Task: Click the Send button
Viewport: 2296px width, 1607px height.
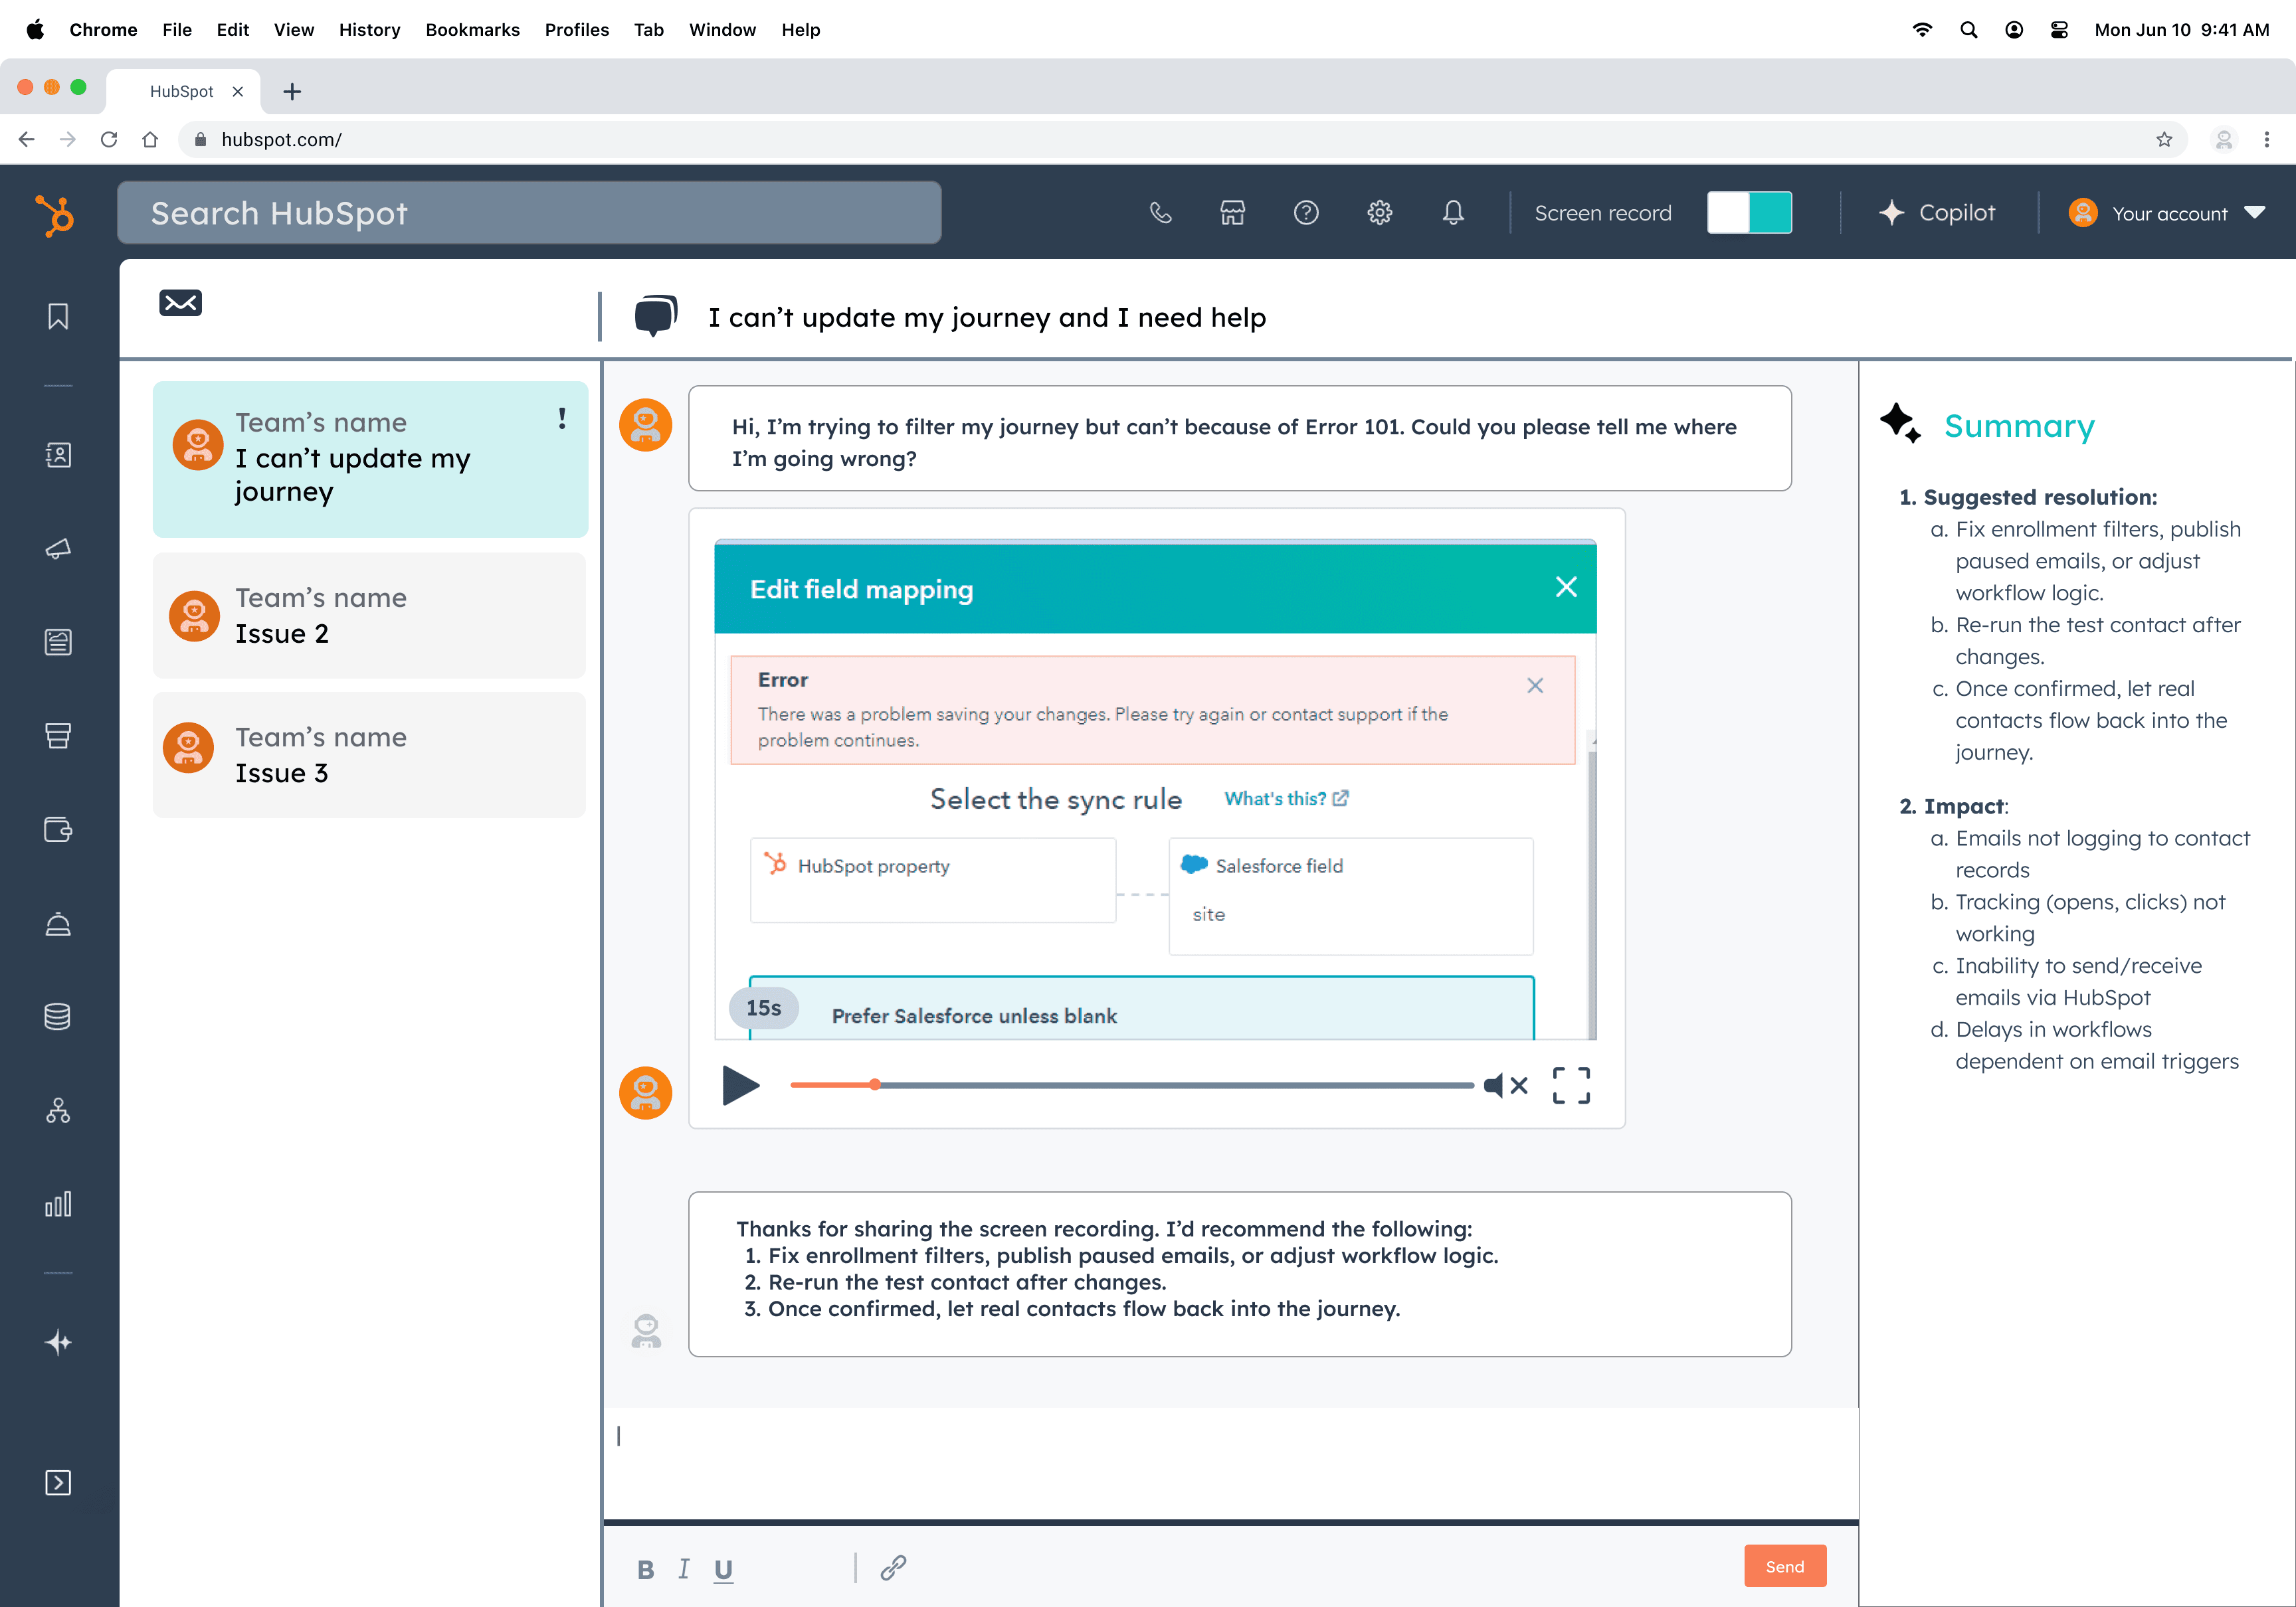Action: [x=1784, y=1566]
